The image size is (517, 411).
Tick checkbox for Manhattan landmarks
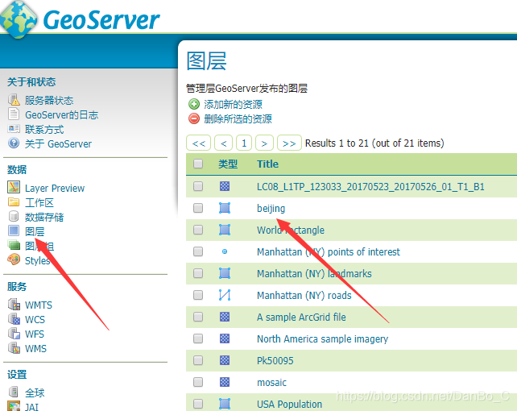click(198, 273)
